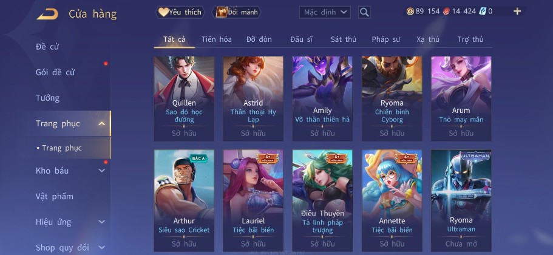The image size is (553, 255).
Task: Open Gói đề cử in the sidebar
Action: [55, 72]
